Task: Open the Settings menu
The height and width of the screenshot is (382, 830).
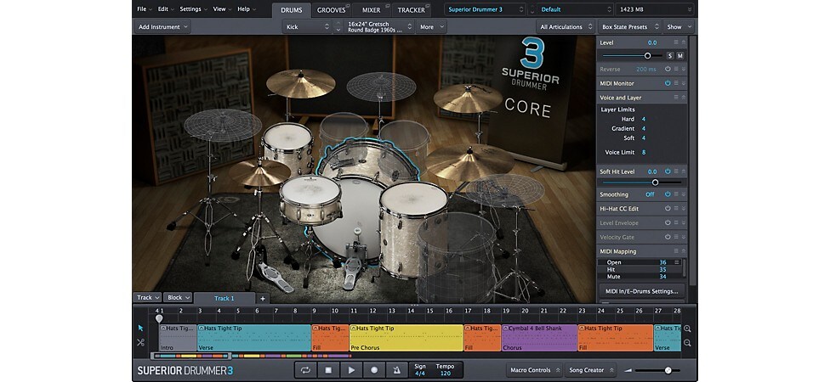Action: tap(193, 9)
